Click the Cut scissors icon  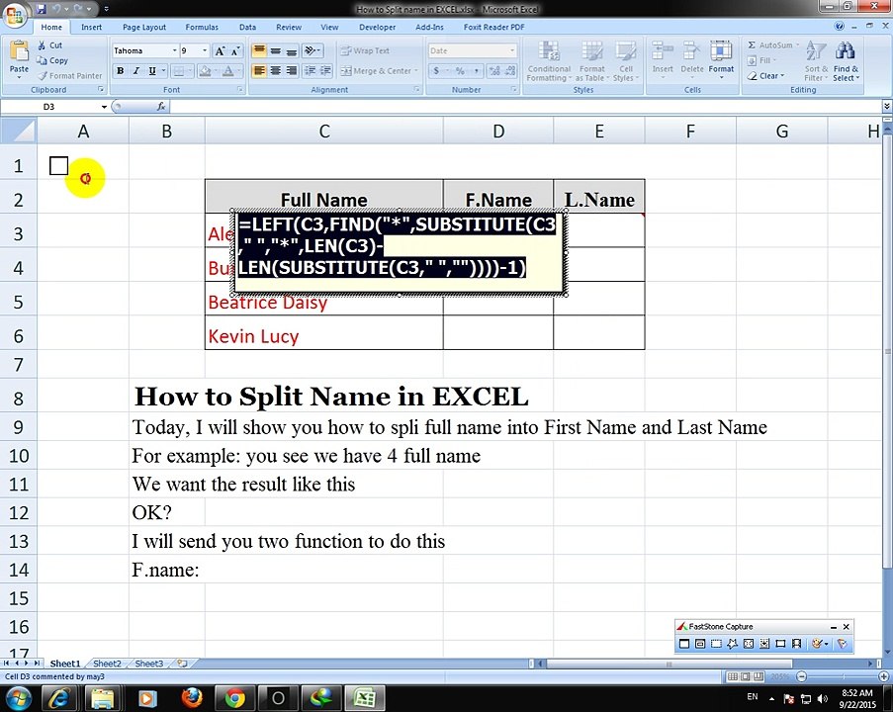tap(42, 45)
